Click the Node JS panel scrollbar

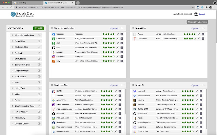pos(206,109)
